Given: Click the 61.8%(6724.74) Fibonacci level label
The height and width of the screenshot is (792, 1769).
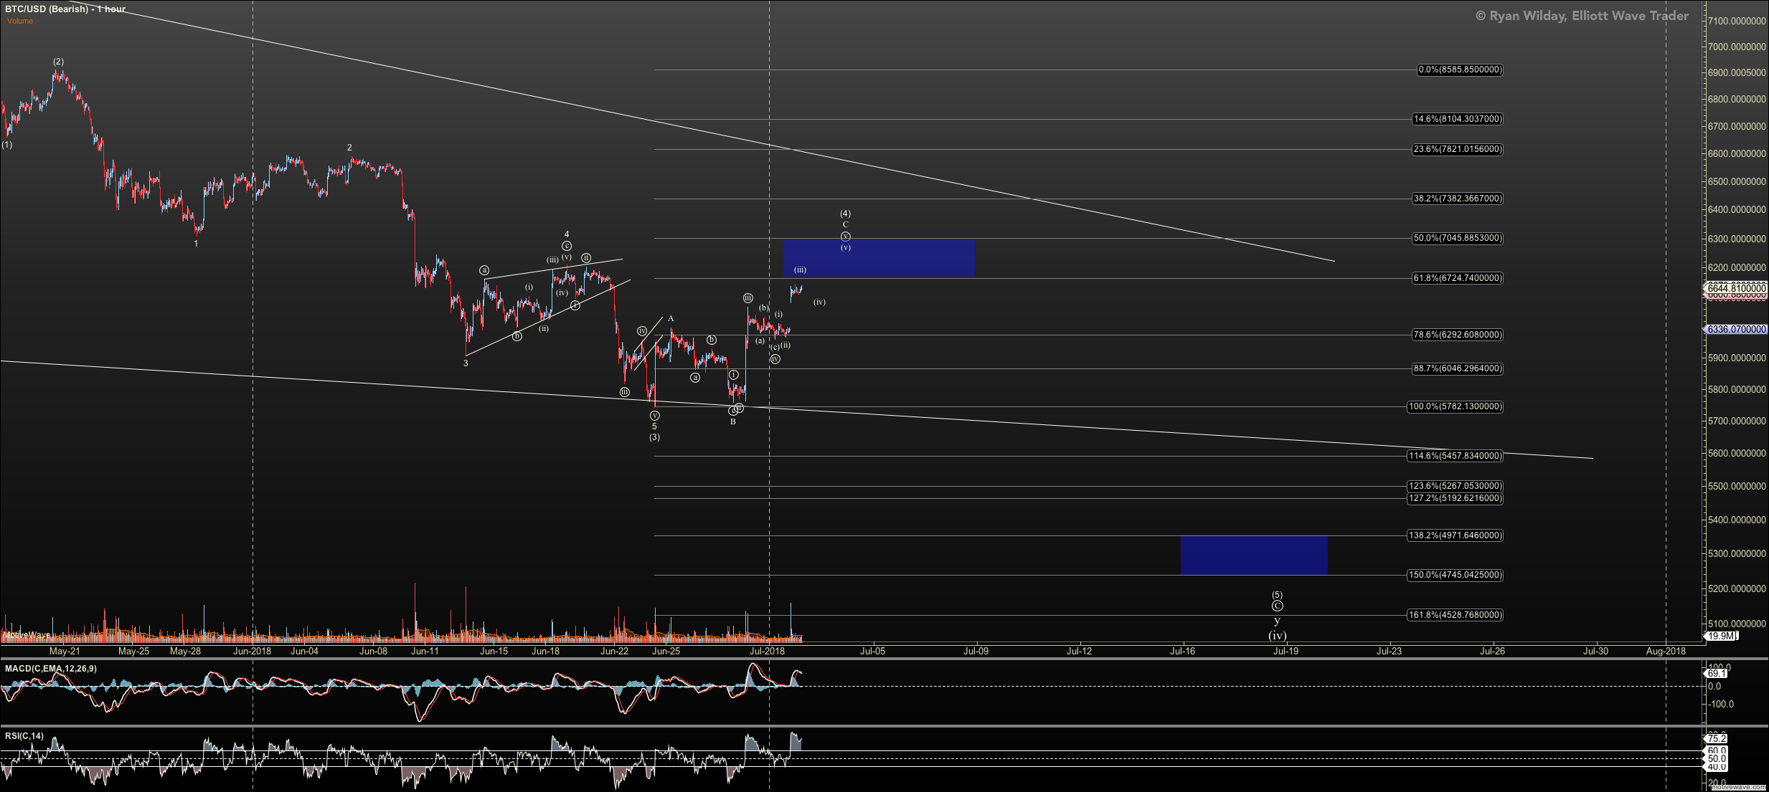Looking at the screenshot, I should click(x=1457, y=278).
